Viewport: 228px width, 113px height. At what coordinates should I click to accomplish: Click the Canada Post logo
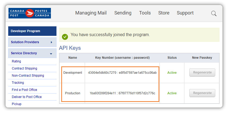30,13
